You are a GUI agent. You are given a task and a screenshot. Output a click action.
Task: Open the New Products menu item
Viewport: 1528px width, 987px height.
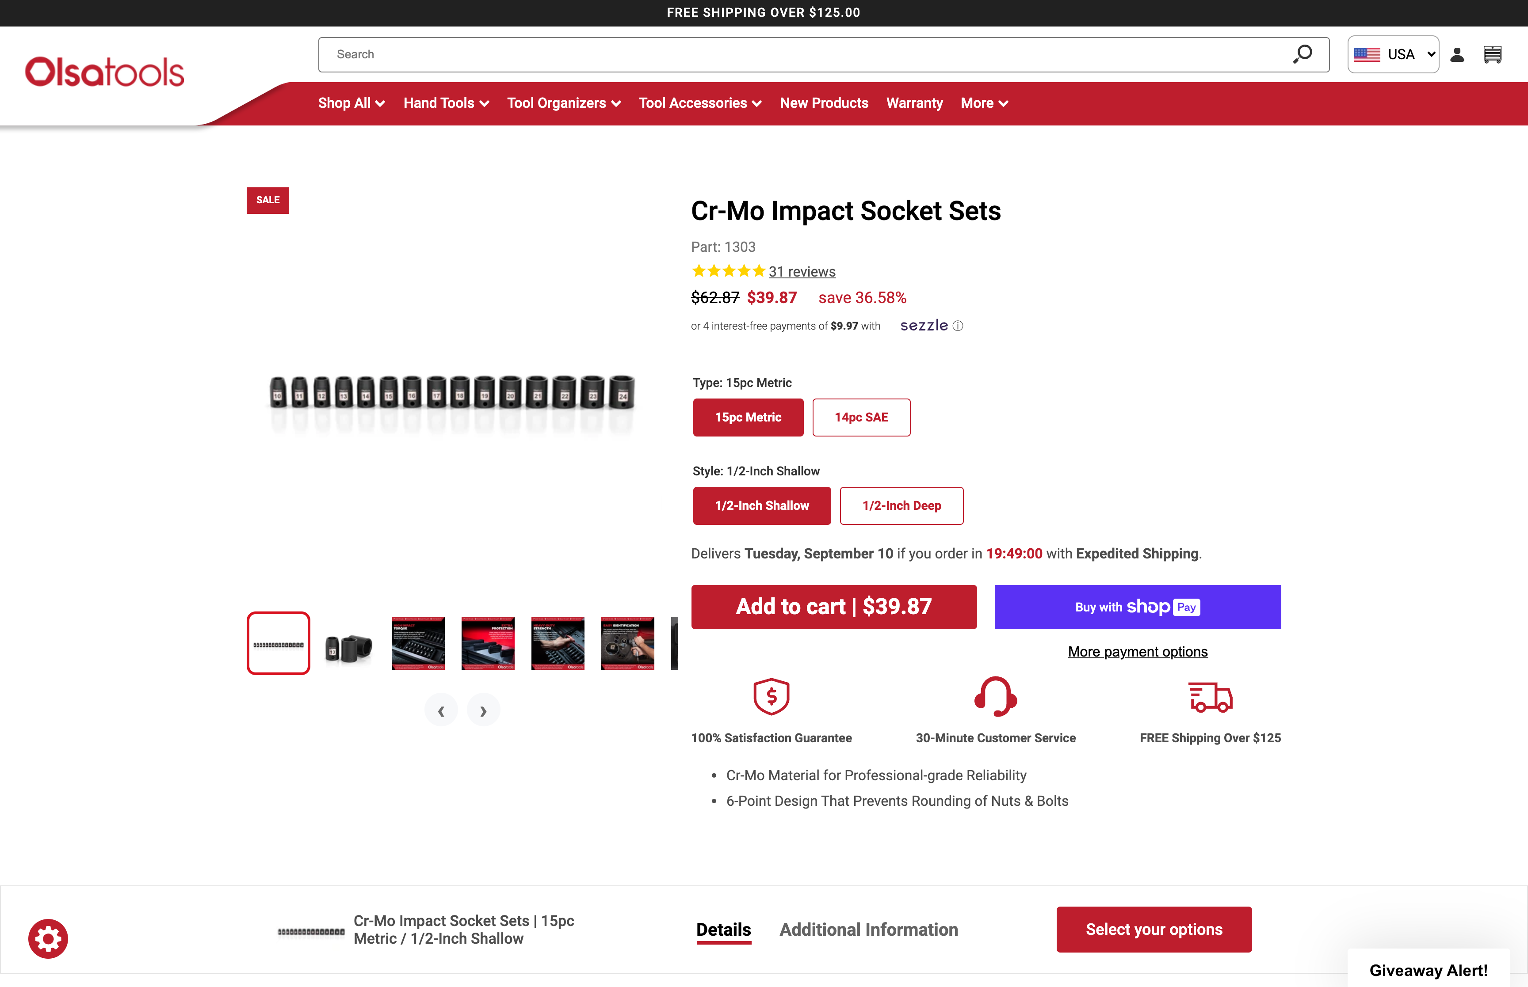coord(823,102)
